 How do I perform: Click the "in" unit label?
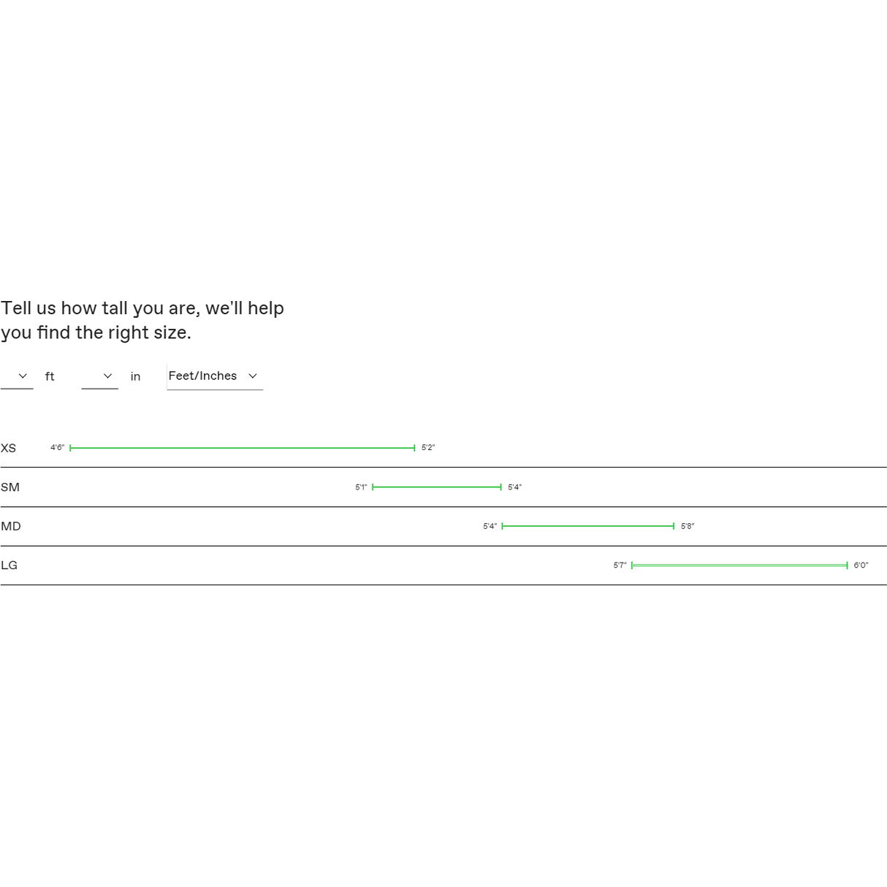(135, 377)
